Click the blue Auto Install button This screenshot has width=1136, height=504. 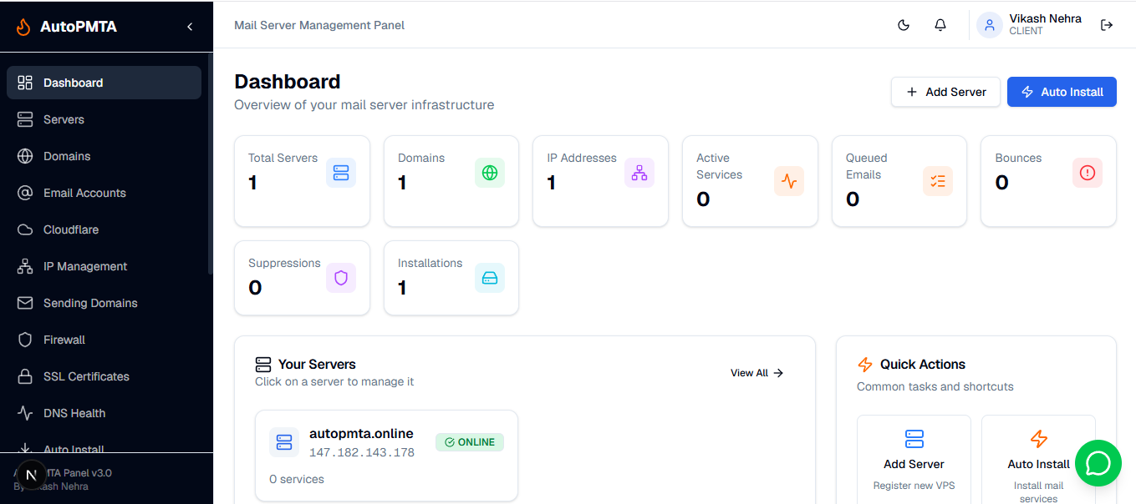click(x=1062, y=92)
